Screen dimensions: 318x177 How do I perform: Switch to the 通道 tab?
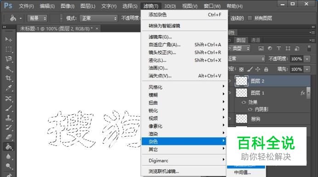[256, 40]
